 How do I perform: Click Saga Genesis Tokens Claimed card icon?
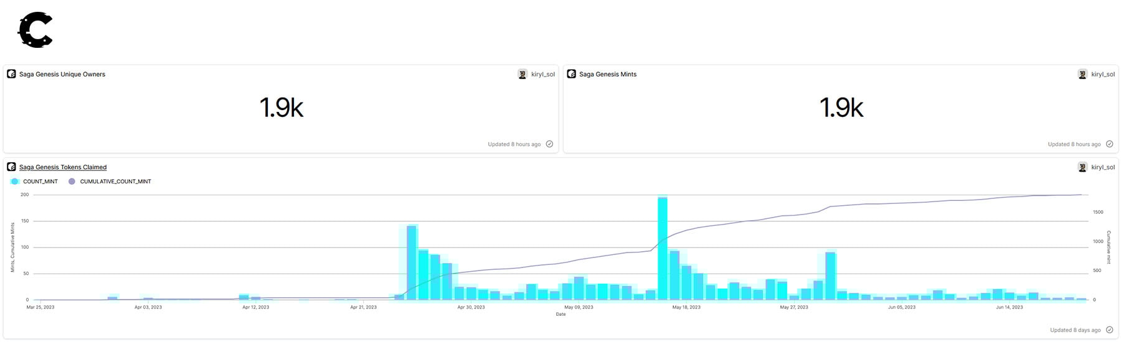coord(11,167)
